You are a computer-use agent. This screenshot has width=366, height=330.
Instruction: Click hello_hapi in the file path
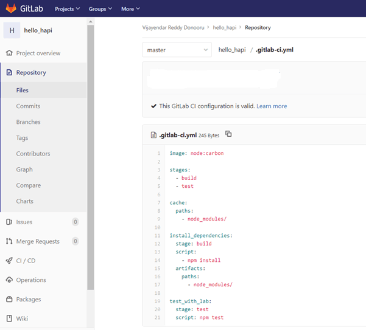[232, 50]
